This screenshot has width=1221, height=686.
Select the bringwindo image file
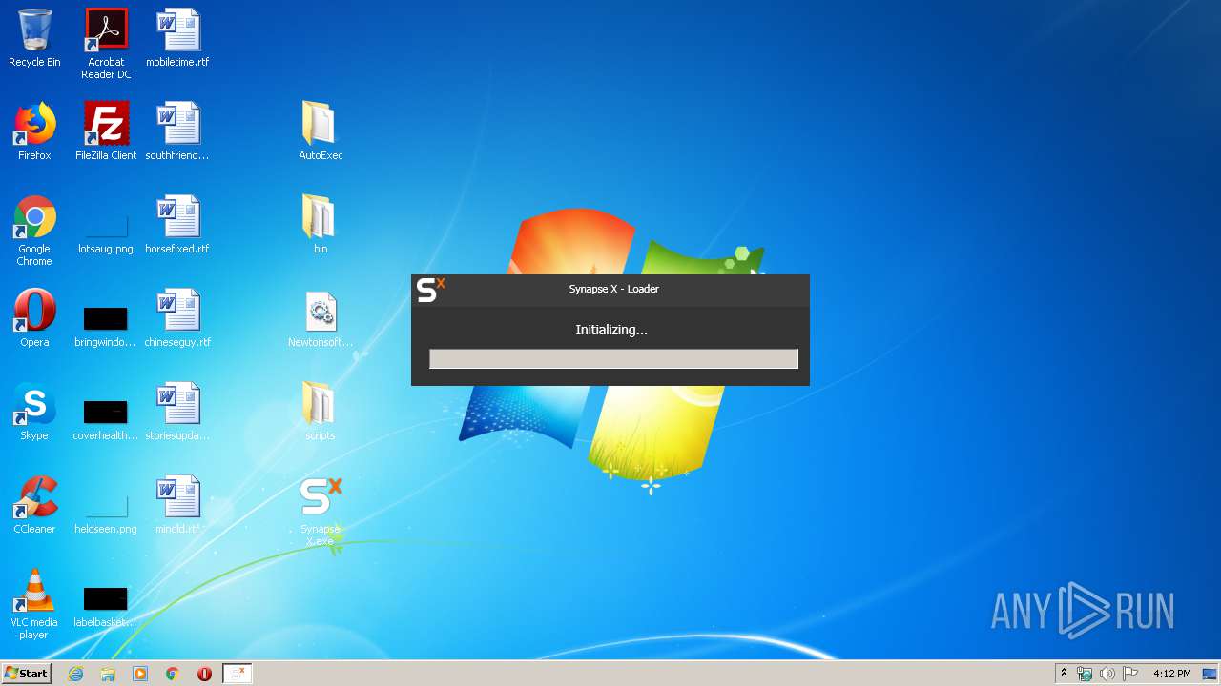[x=106, y=326]
